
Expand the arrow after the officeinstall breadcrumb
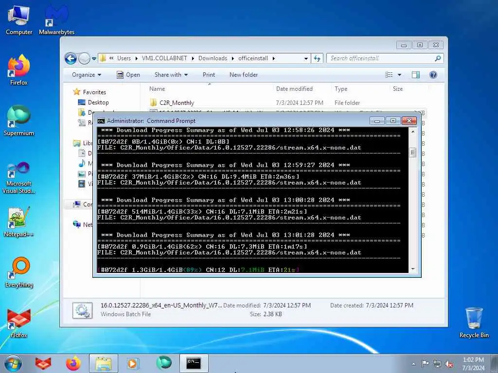tap(273, 58)
